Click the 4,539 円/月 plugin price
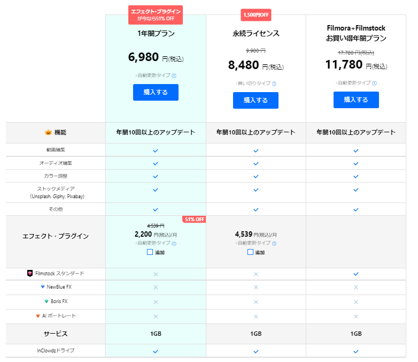418x362 pixels. tap(256, 235)
